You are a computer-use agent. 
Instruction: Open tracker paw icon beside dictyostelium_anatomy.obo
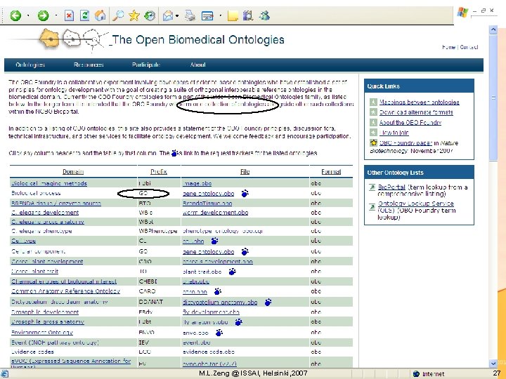tap(268, 302)
